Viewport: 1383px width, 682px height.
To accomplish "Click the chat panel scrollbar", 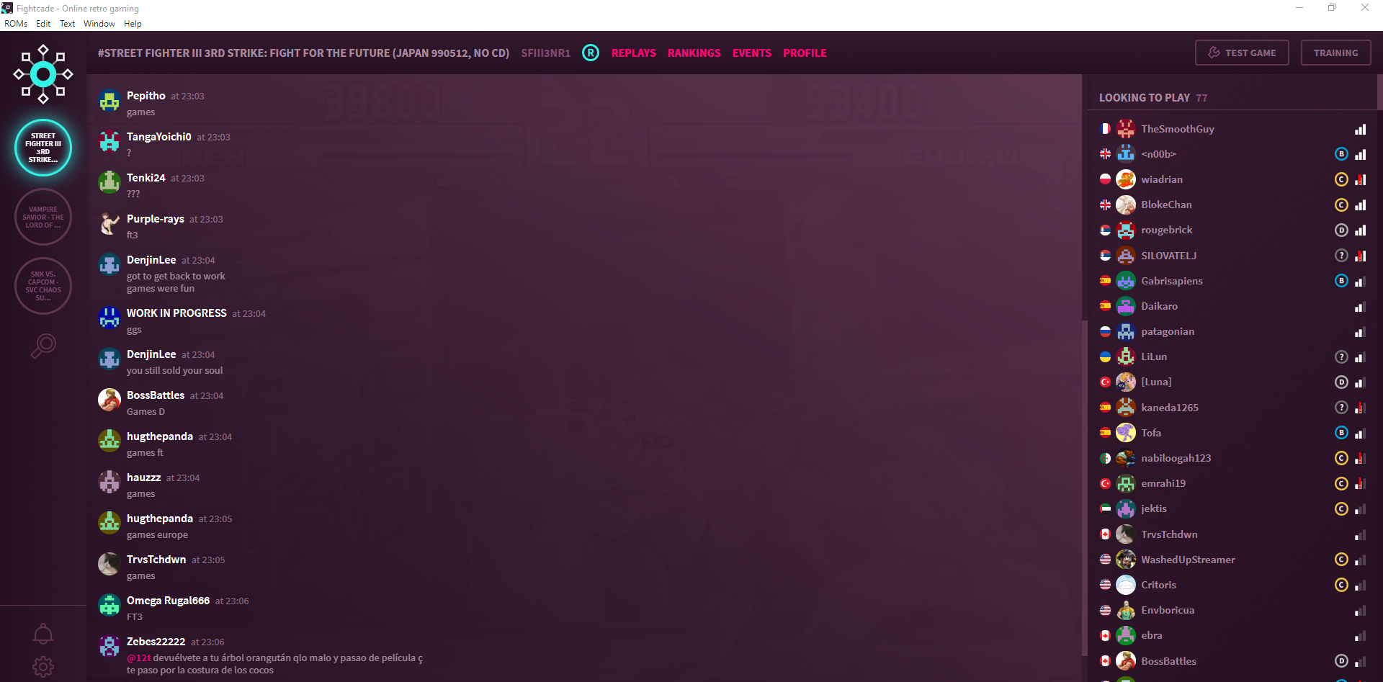I will pyautogui.click(x=1084, y=488).
